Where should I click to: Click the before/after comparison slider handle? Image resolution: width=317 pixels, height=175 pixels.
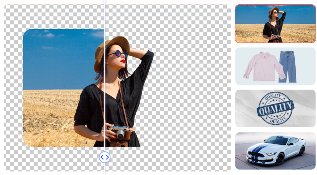point(105,157)
